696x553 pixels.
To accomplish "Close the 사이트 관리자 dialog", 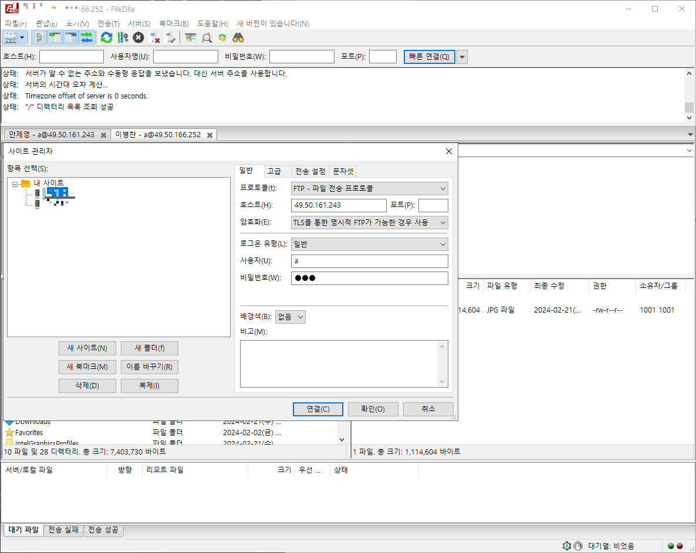I will [449, 151].
